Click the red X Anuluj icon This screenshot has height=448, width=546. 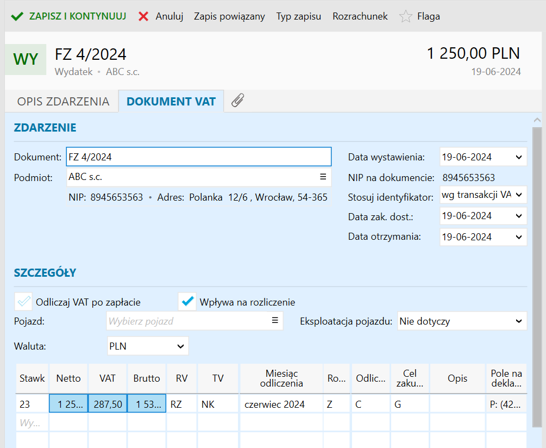click(x=143, y=16)
